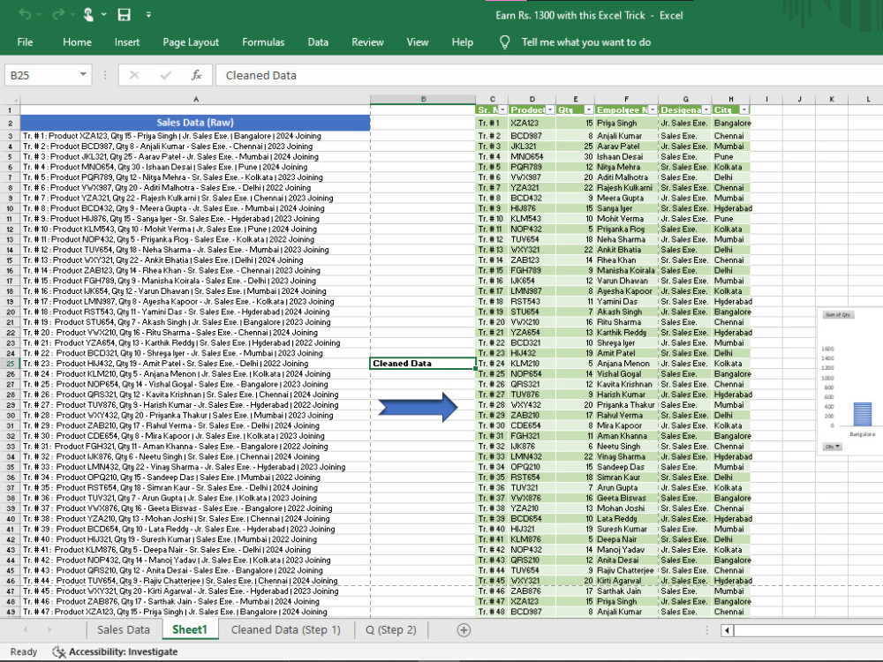Click the Redo arrow icon

click(58, 15)
